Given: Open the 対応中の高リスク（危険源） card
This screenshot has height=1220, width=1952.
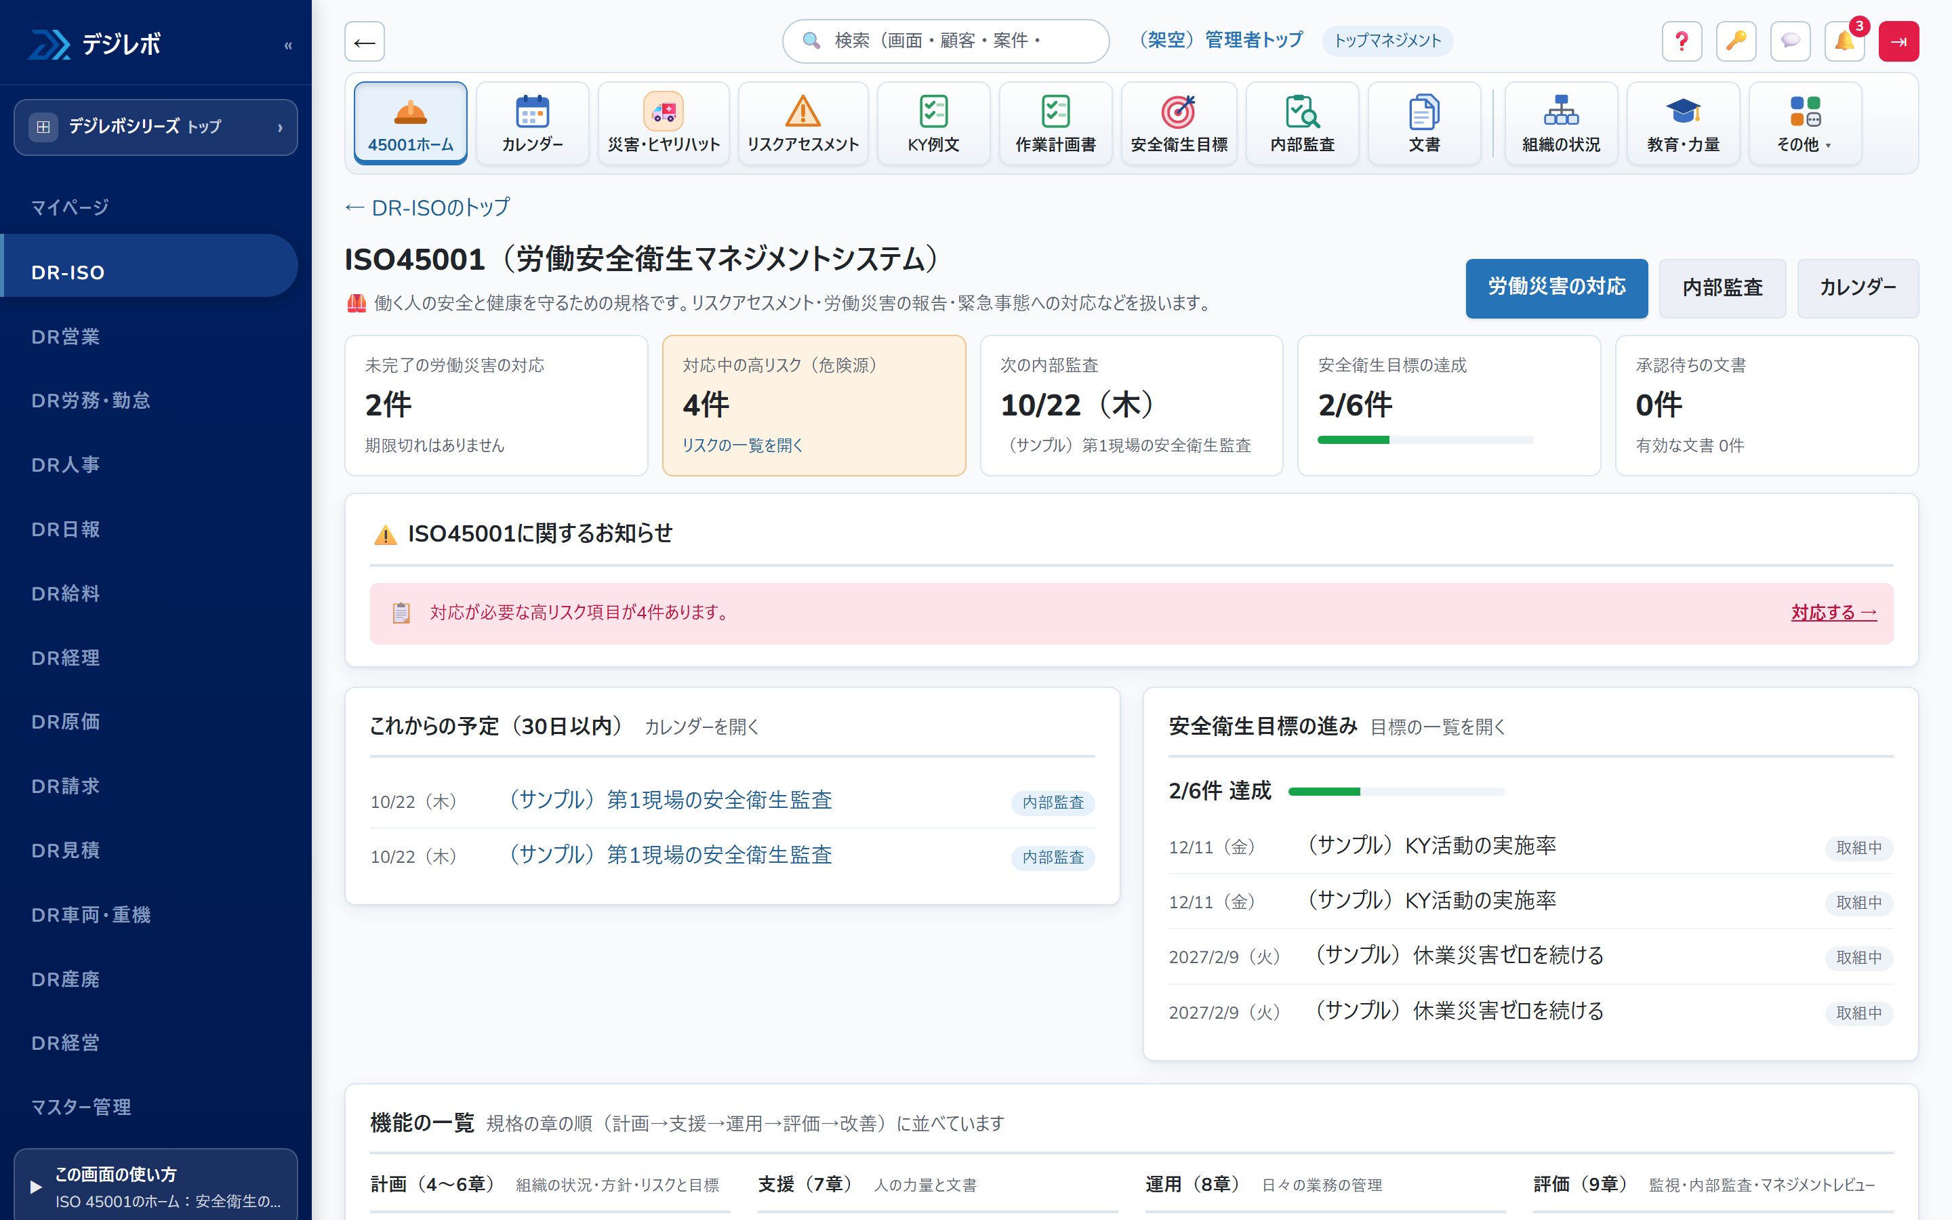Looking at the screenshot, I should click(814, 405).
